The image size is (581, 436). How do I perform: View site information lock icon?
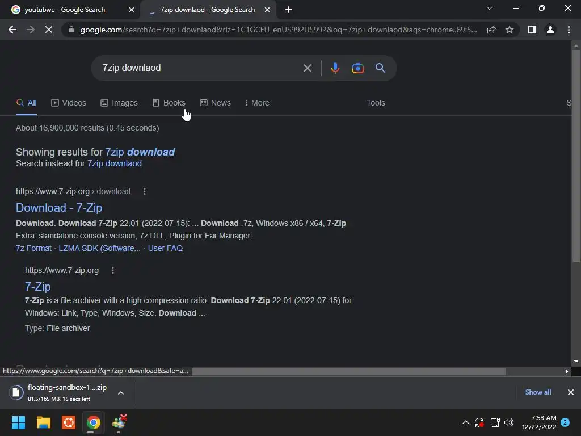pyautogui.click(x=71, y=30)
